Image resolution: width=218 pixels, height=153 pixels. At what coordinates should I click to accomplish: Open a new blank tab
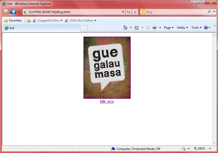84,28
